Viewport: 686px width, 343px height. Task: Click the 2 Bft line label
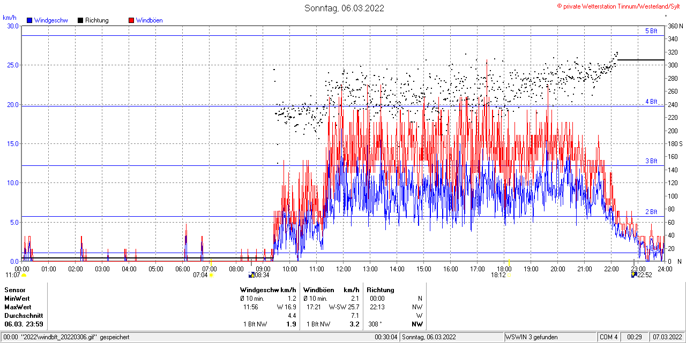pos(651,212)
